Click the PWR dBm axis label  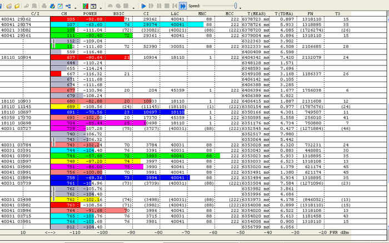339,232
